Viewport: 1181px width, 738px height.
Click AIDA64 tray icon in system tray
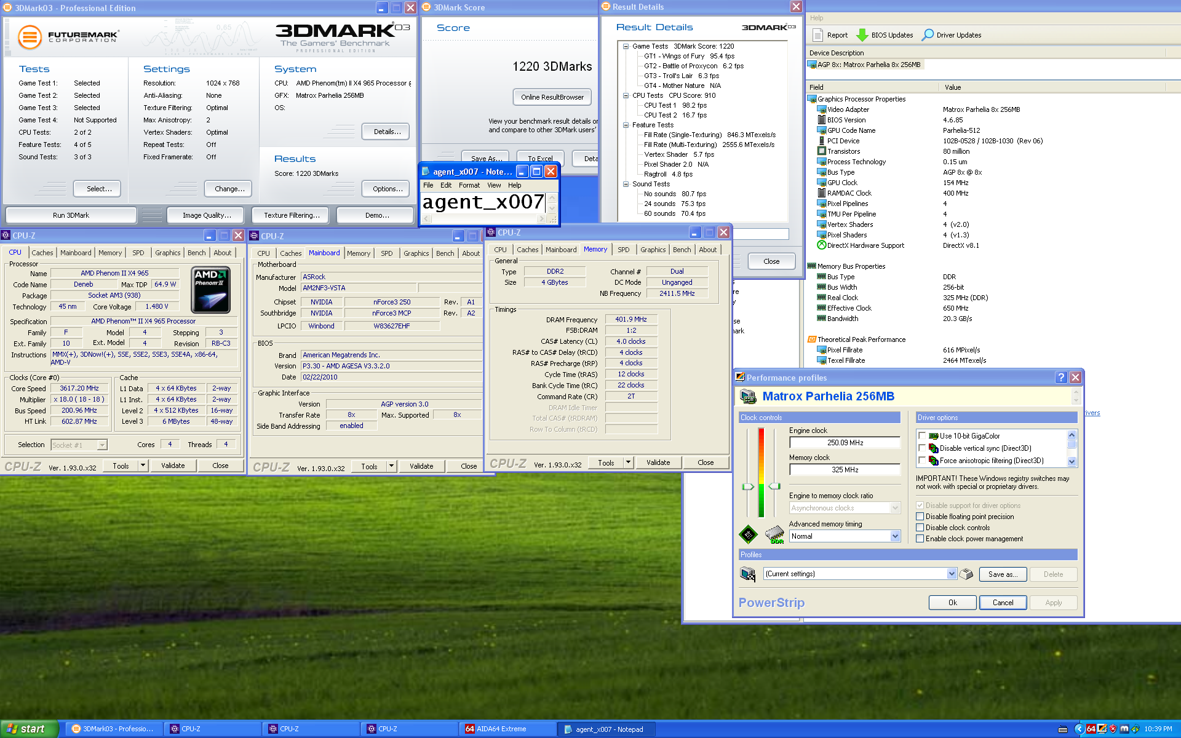point(1091,729)
